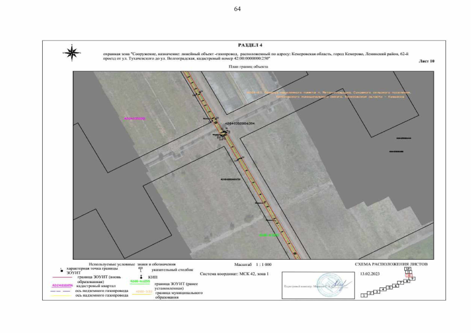Click the compass rose north arrow icon
The height and width of the screenshot is (333, 471).
70,52
